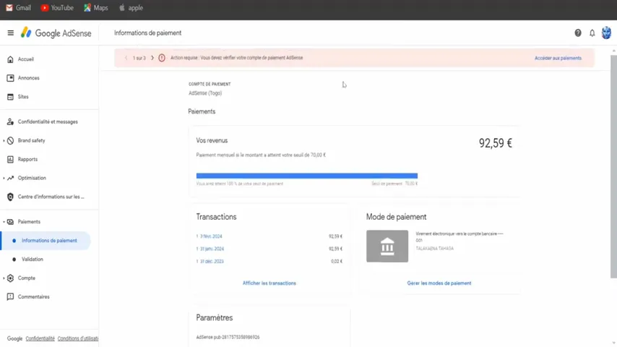The height and width of the screenshot is (347, 617).
Task: Click the bank payment method thumbnail
Action: (387, 247)
